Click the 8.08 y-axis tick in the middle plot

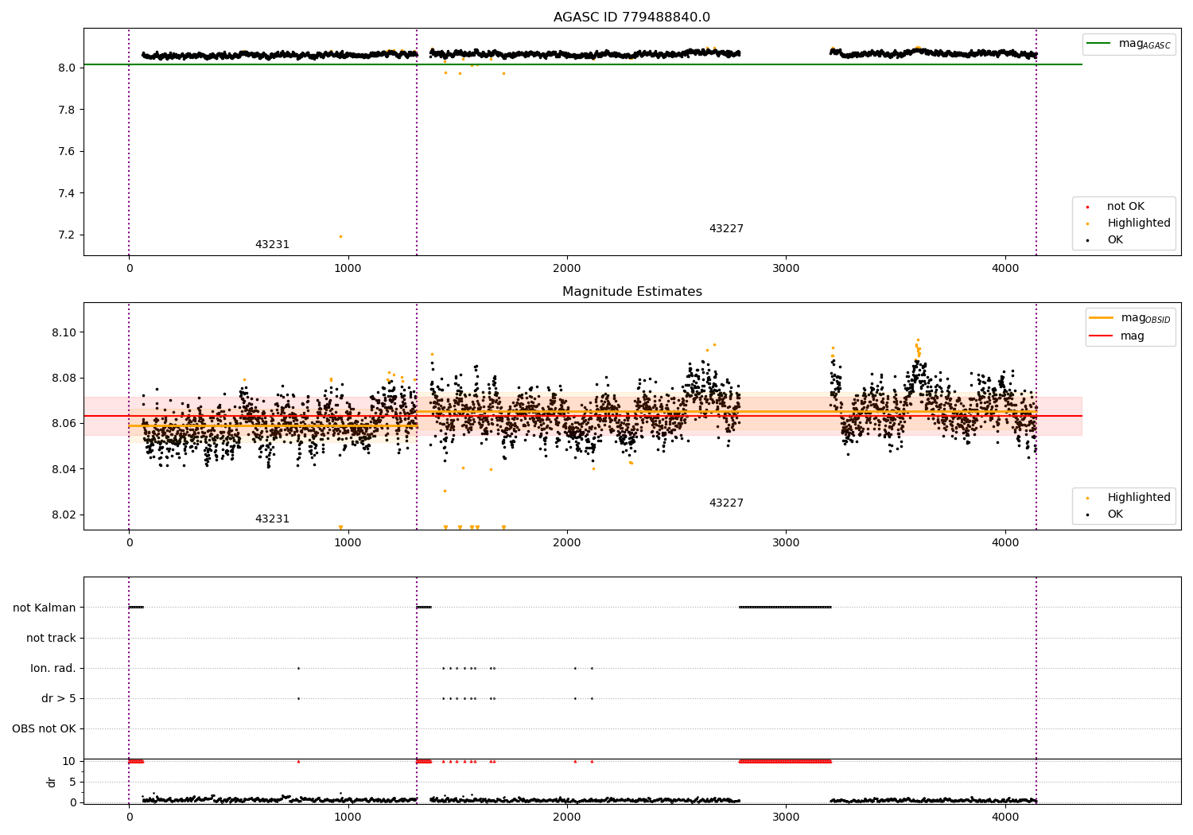64,379
